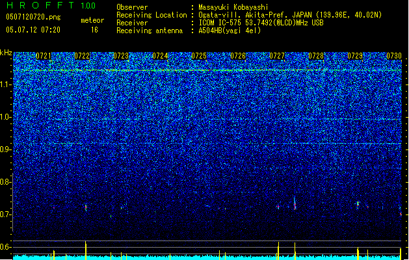Click the 0730 time marker

coord(394,56)
